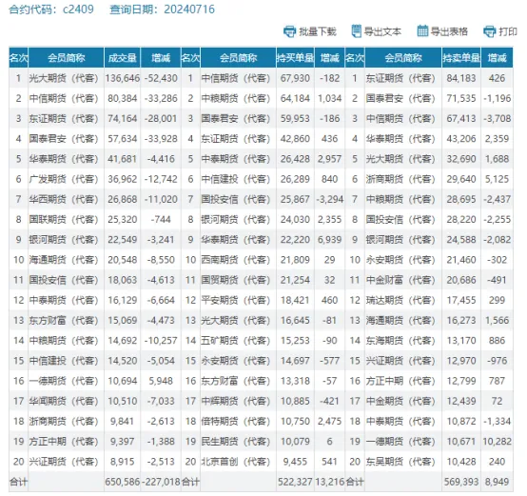Click volume change 5,948
Image resolution: width=527 pixels, height=496 pixels.
point(161,381)
